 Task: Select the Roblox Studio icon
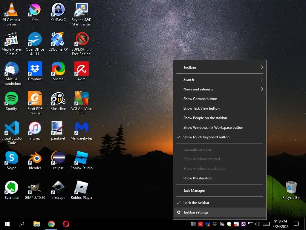point(82,161)
